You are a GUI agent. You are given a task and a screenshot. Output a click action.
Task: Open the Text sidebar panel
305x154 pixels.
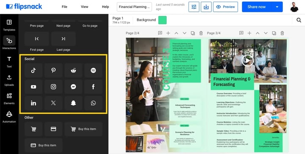[9, 62]
